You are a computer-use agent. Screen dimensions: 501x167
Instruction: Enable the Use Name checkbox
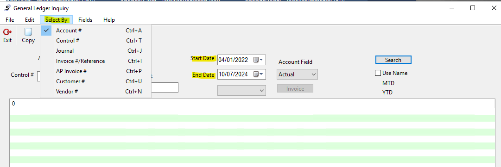(378, 73)
